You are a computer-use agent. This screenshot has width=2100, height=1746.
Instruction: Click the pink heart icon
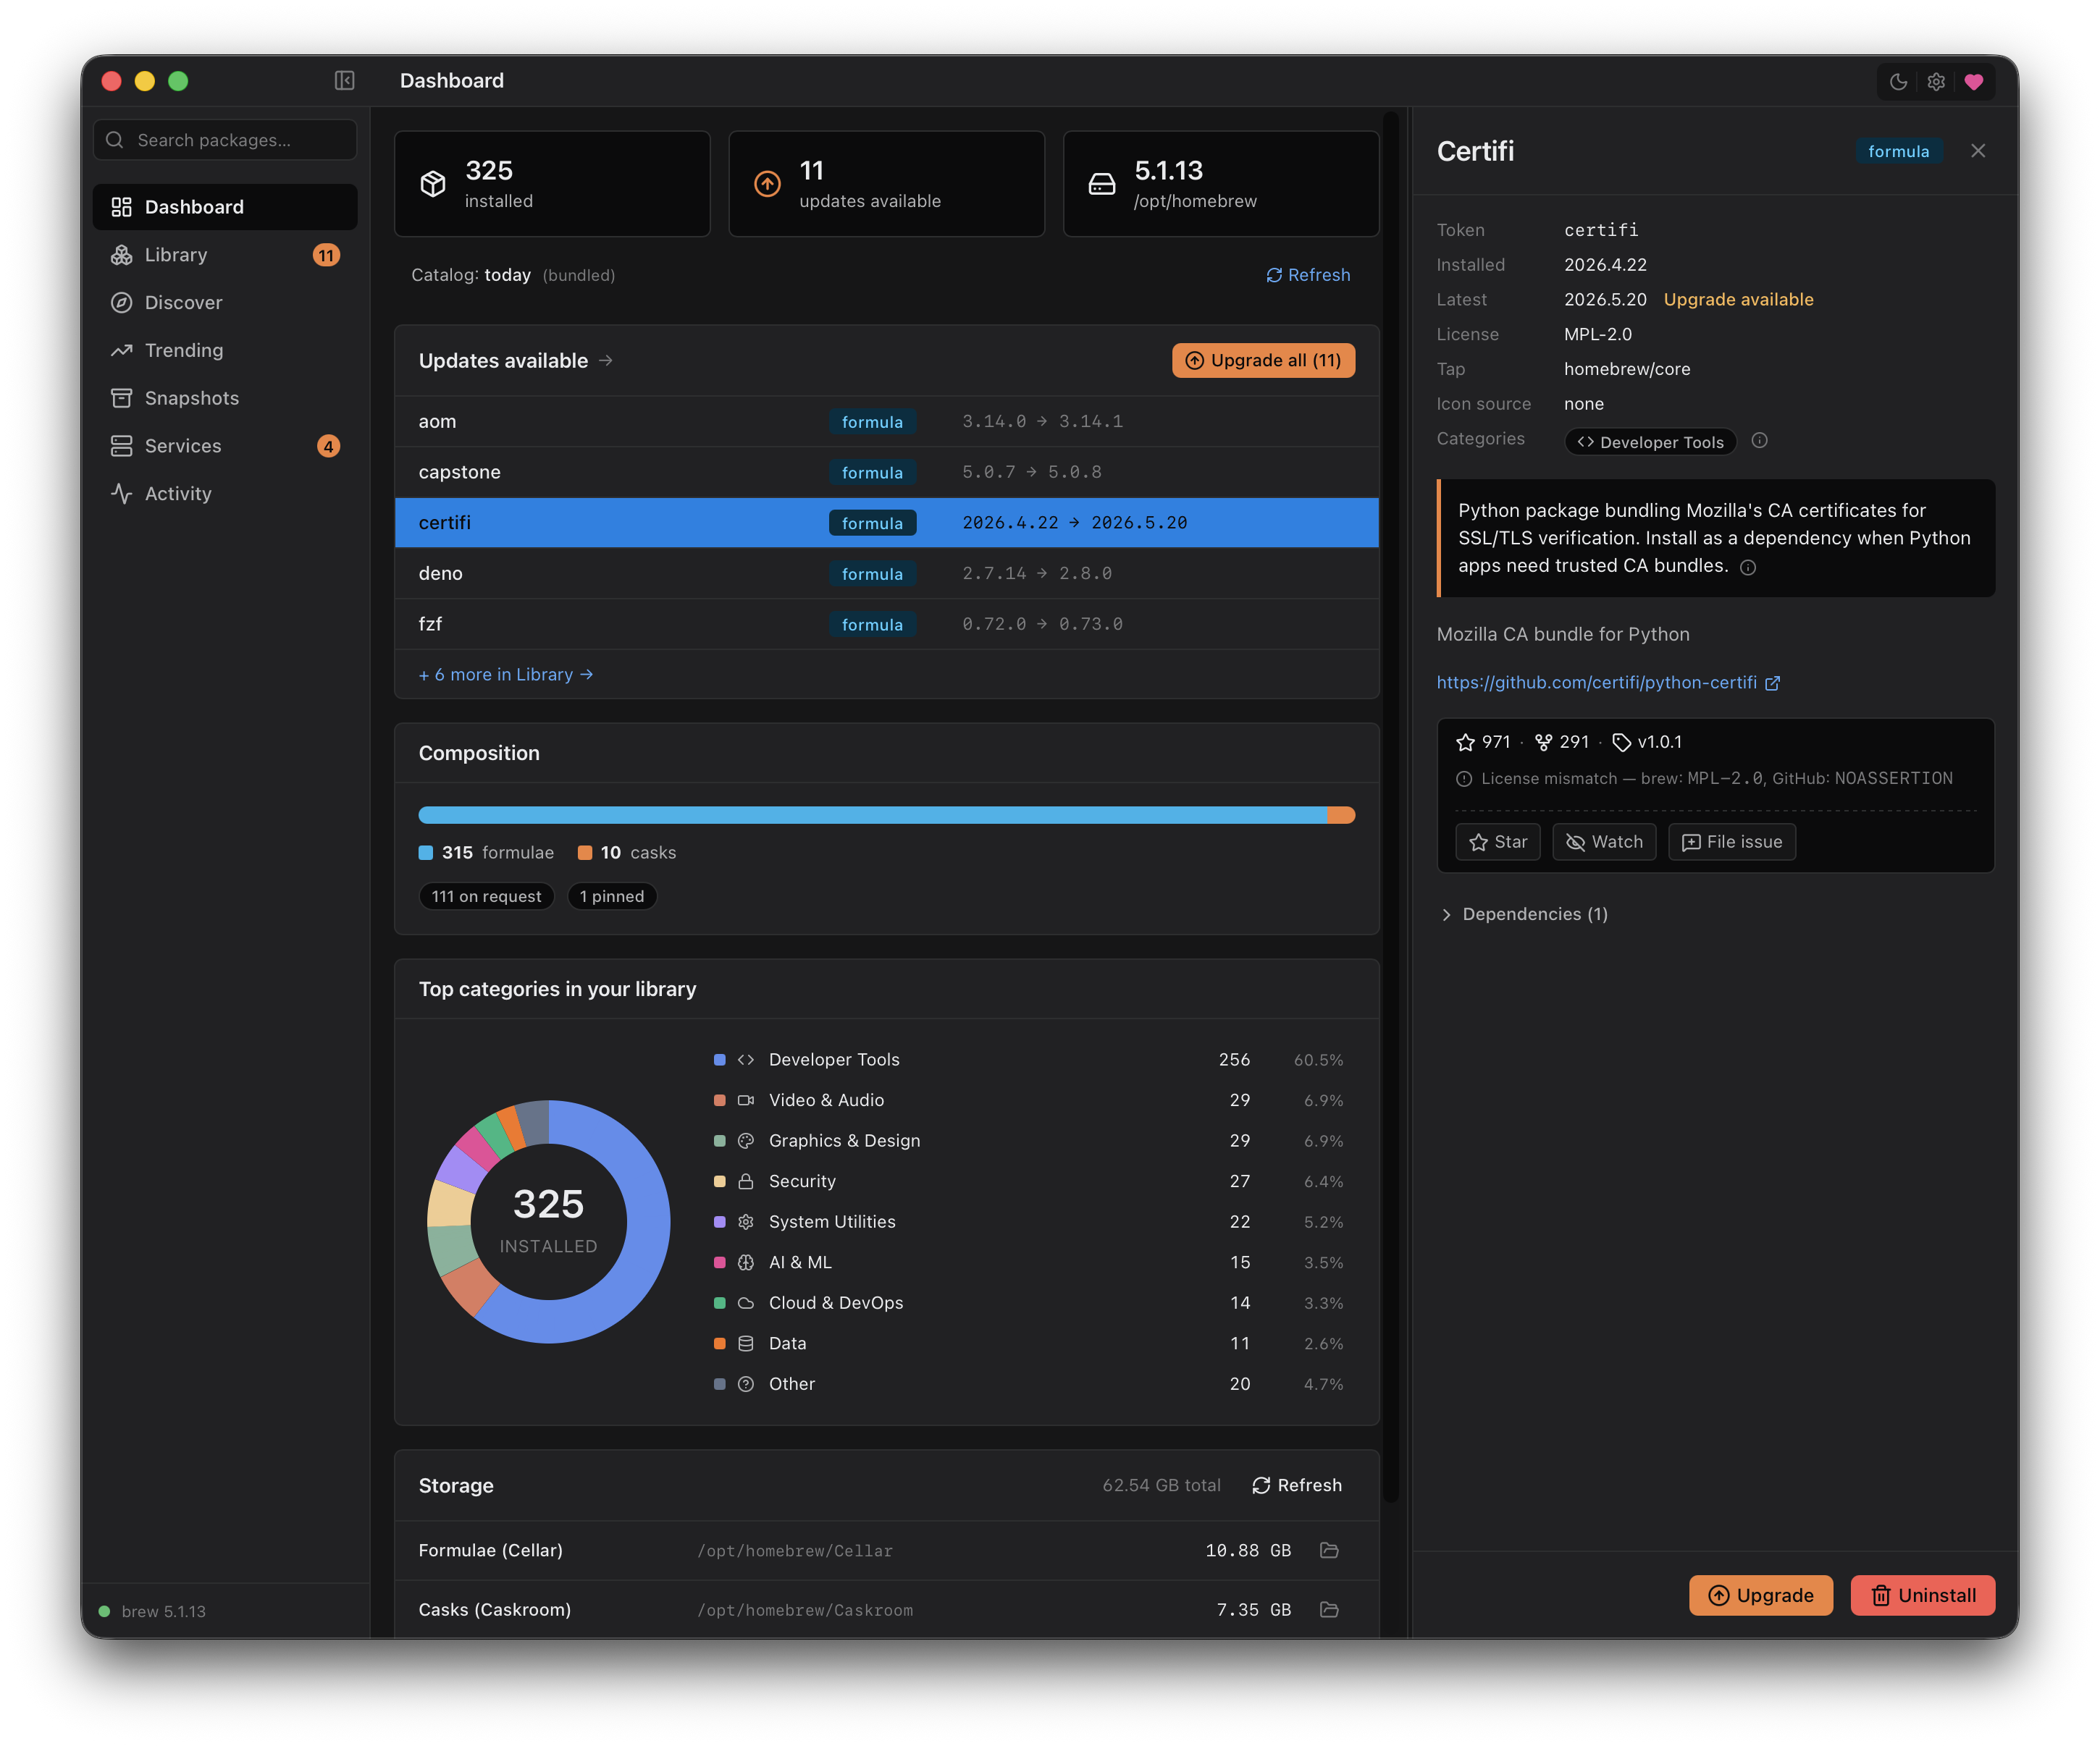[x=1974, y=82]
